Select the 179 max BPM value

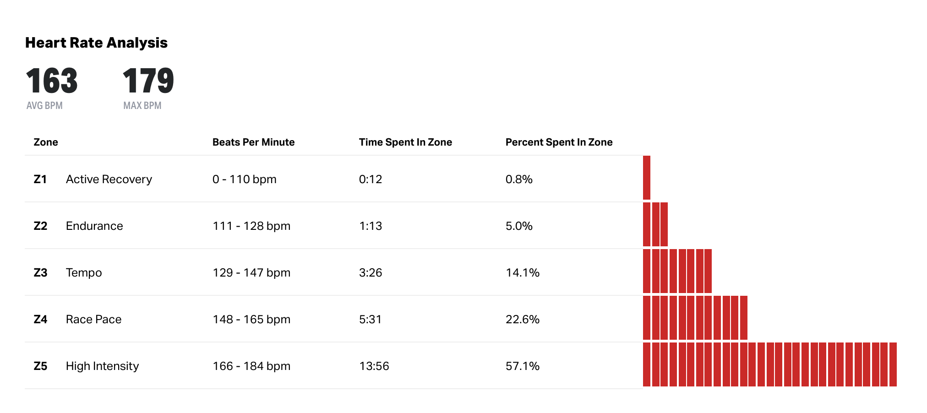148,81
